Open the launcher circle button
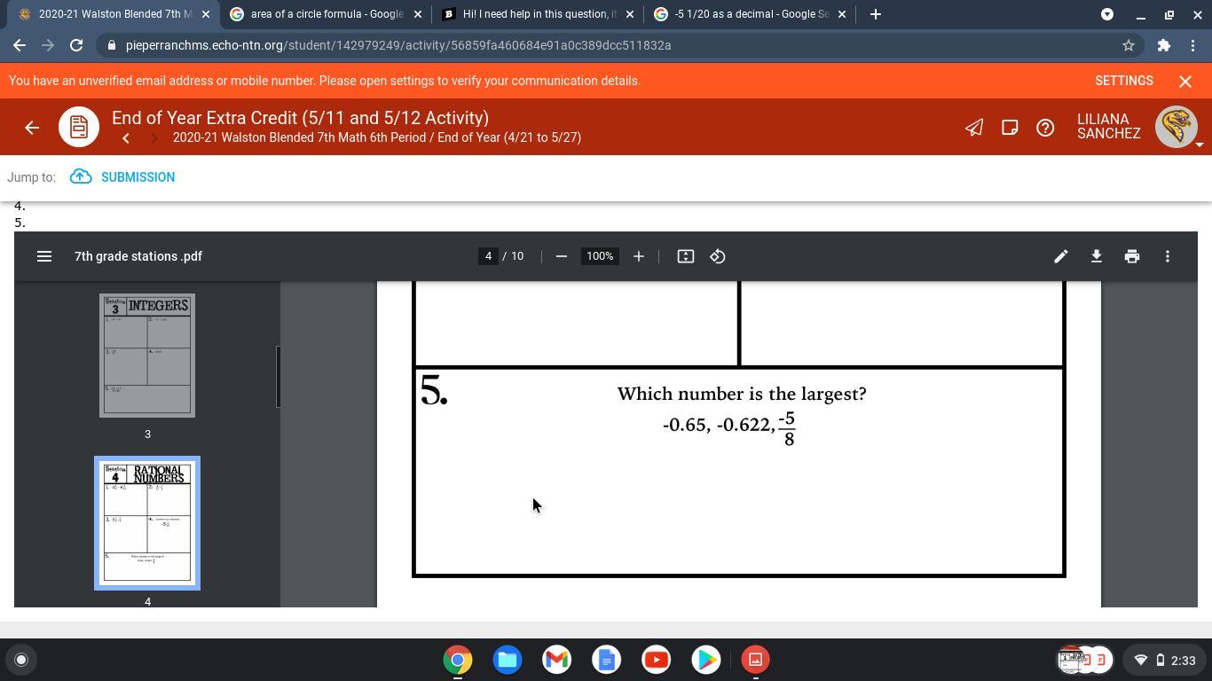1212x681 pixels. (x=21, y=660)
